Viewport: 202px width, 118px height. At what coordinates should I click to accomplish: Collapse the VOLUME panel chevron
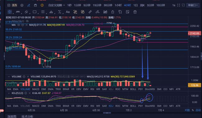9,77
